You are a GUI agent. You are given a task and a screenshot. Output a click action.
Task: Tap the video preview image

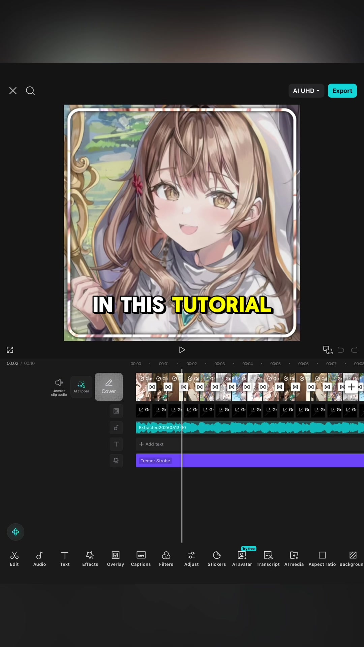(x=182, y=223)
